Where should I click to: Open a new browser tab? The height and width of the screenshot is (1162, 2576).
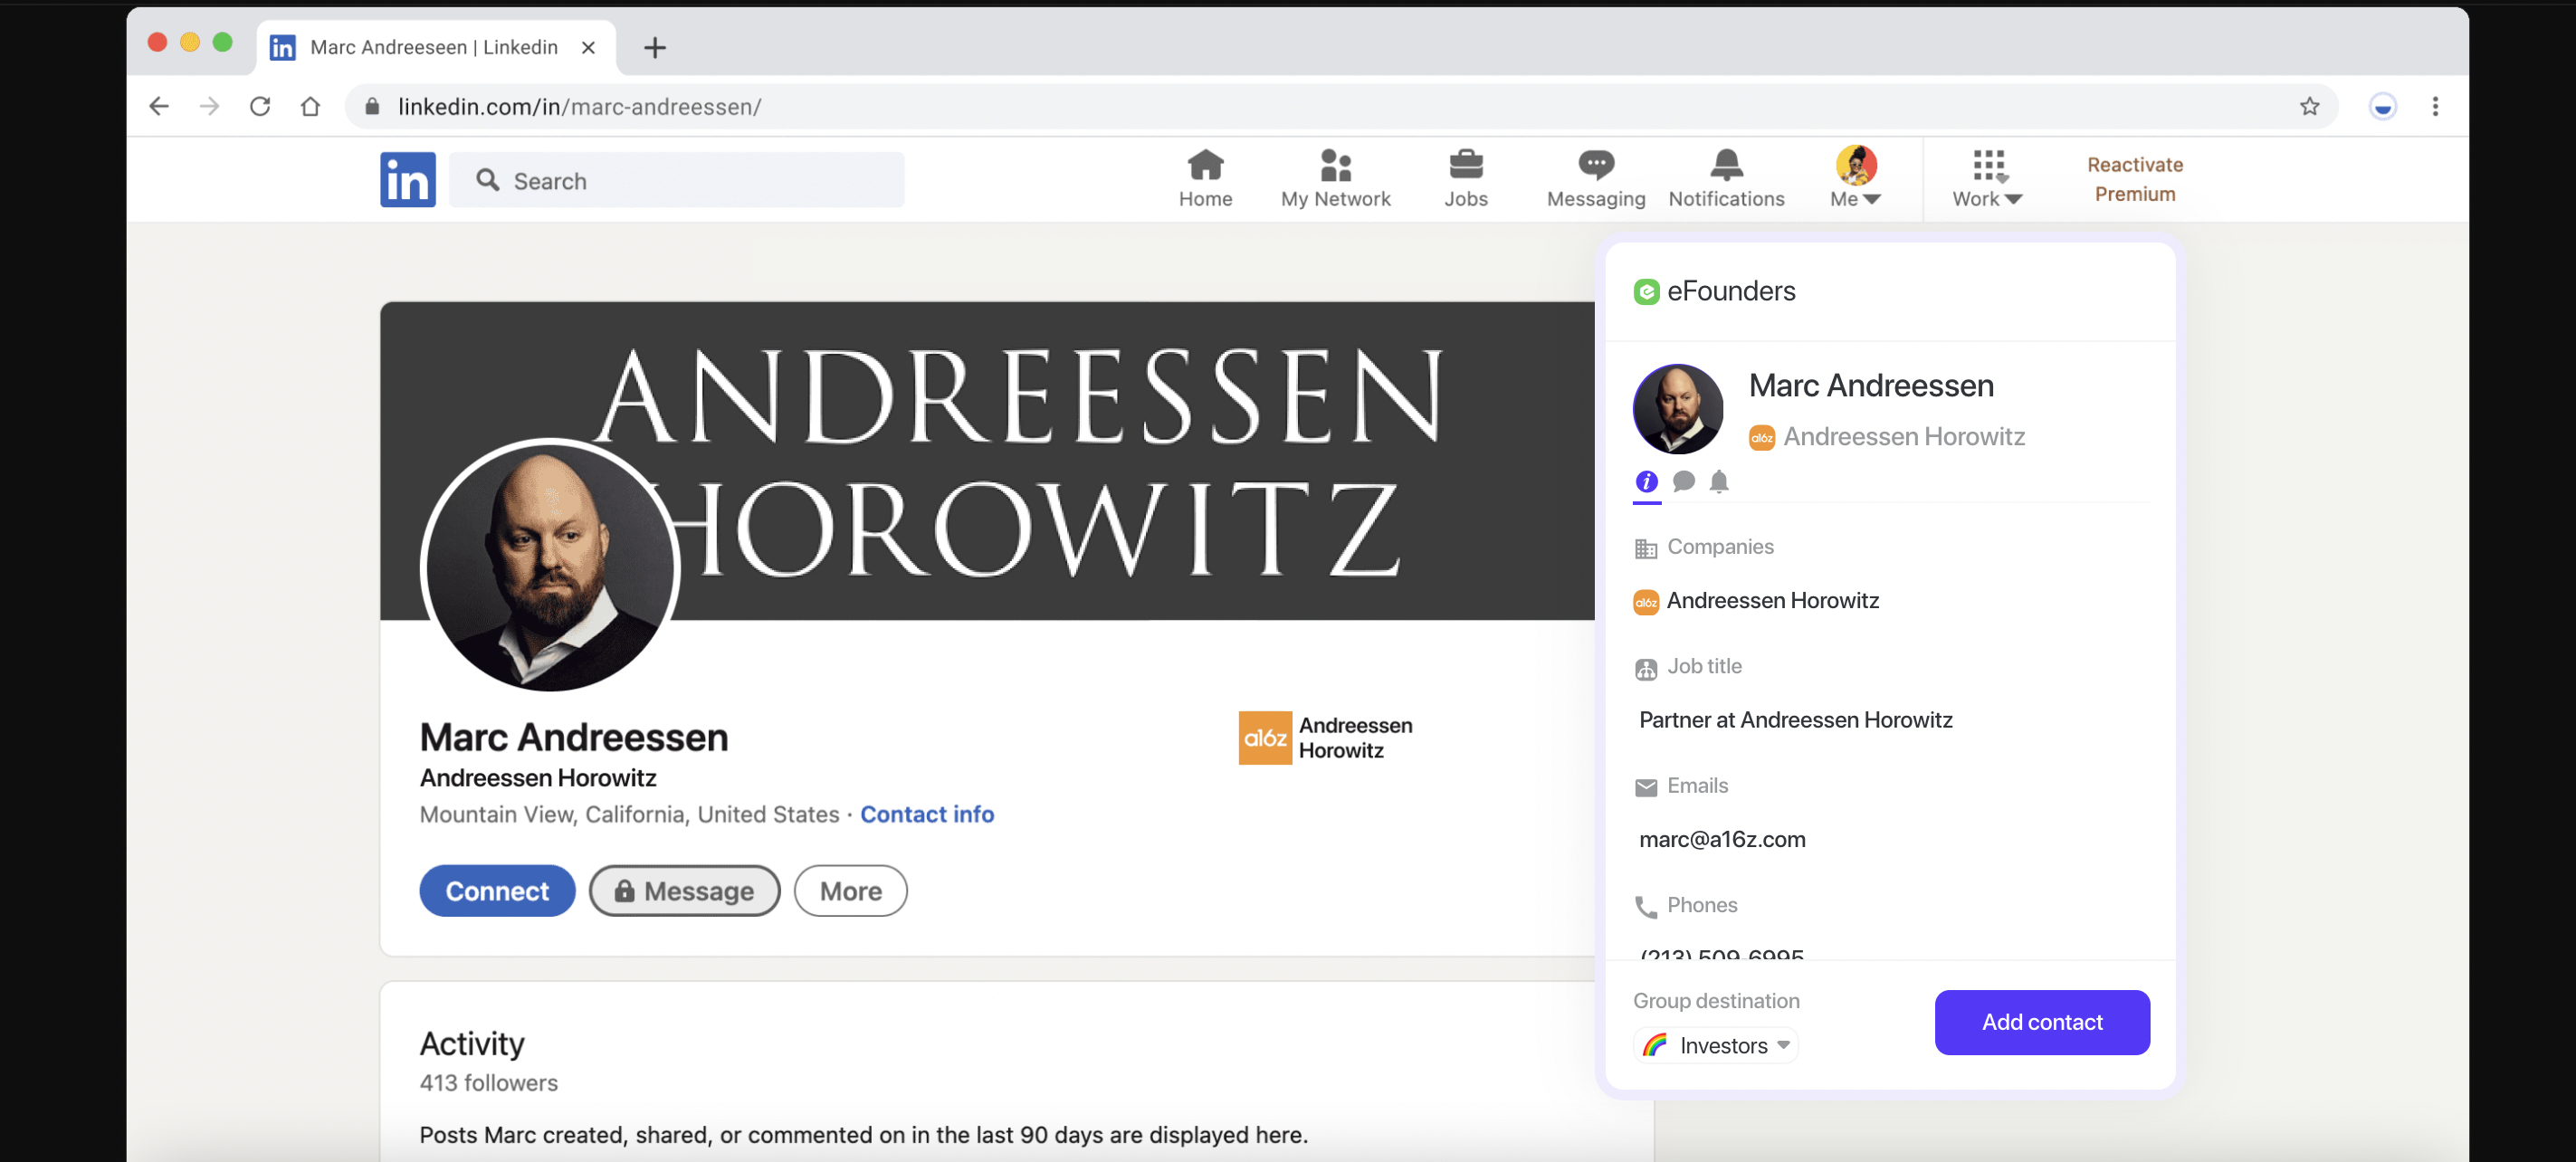[654, 47]
